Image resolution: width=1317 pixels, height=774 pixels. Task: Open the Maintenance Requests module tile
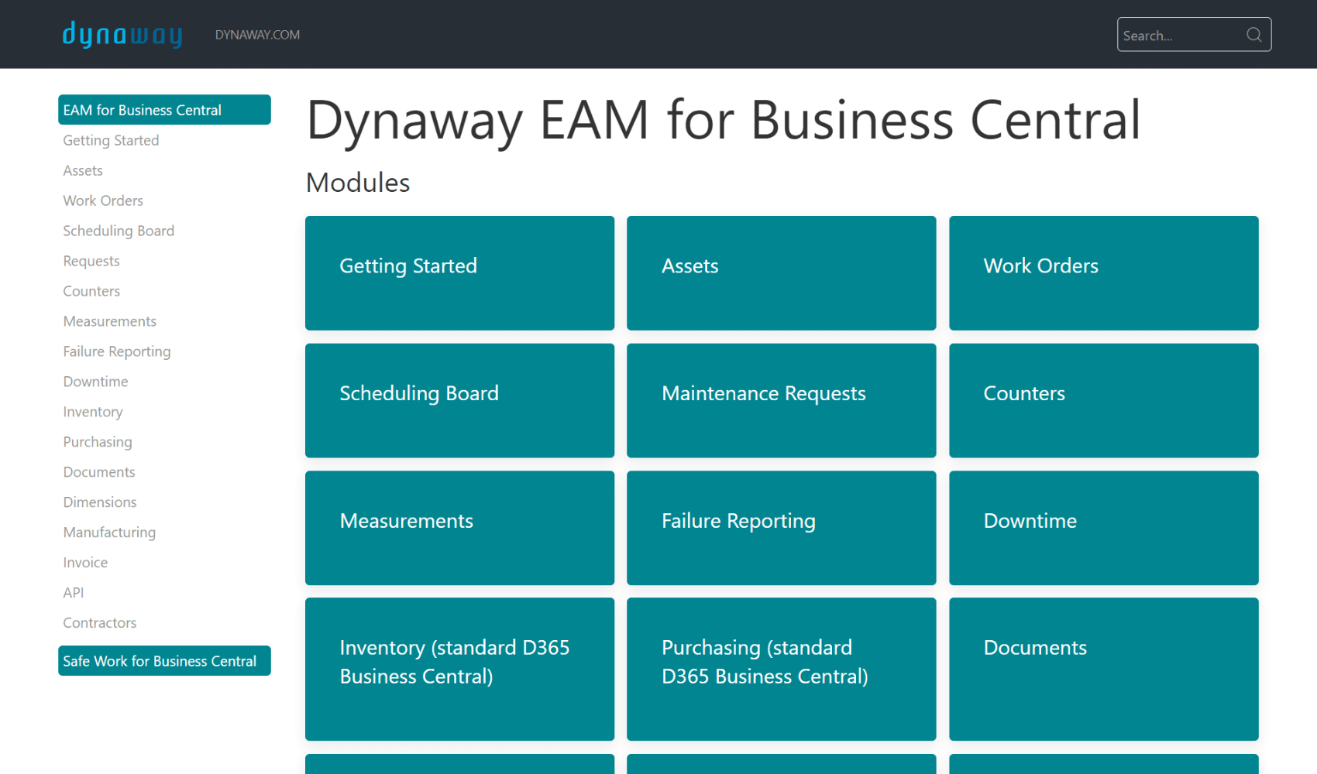782,401
